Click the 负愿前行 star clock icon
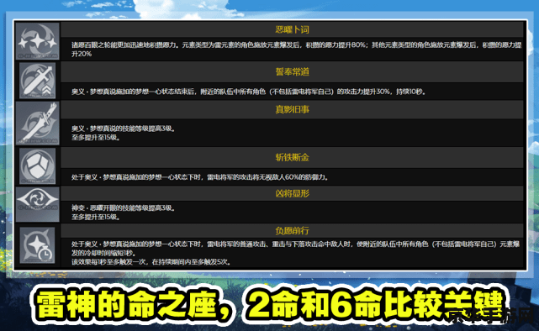 click(x=38, y=245)
